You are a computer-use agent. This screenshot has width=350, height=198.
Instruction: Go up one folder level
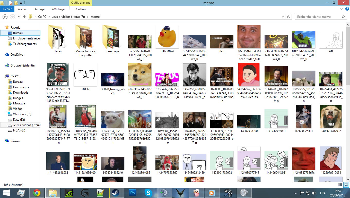pyautogui.click(x=24, y=17)
